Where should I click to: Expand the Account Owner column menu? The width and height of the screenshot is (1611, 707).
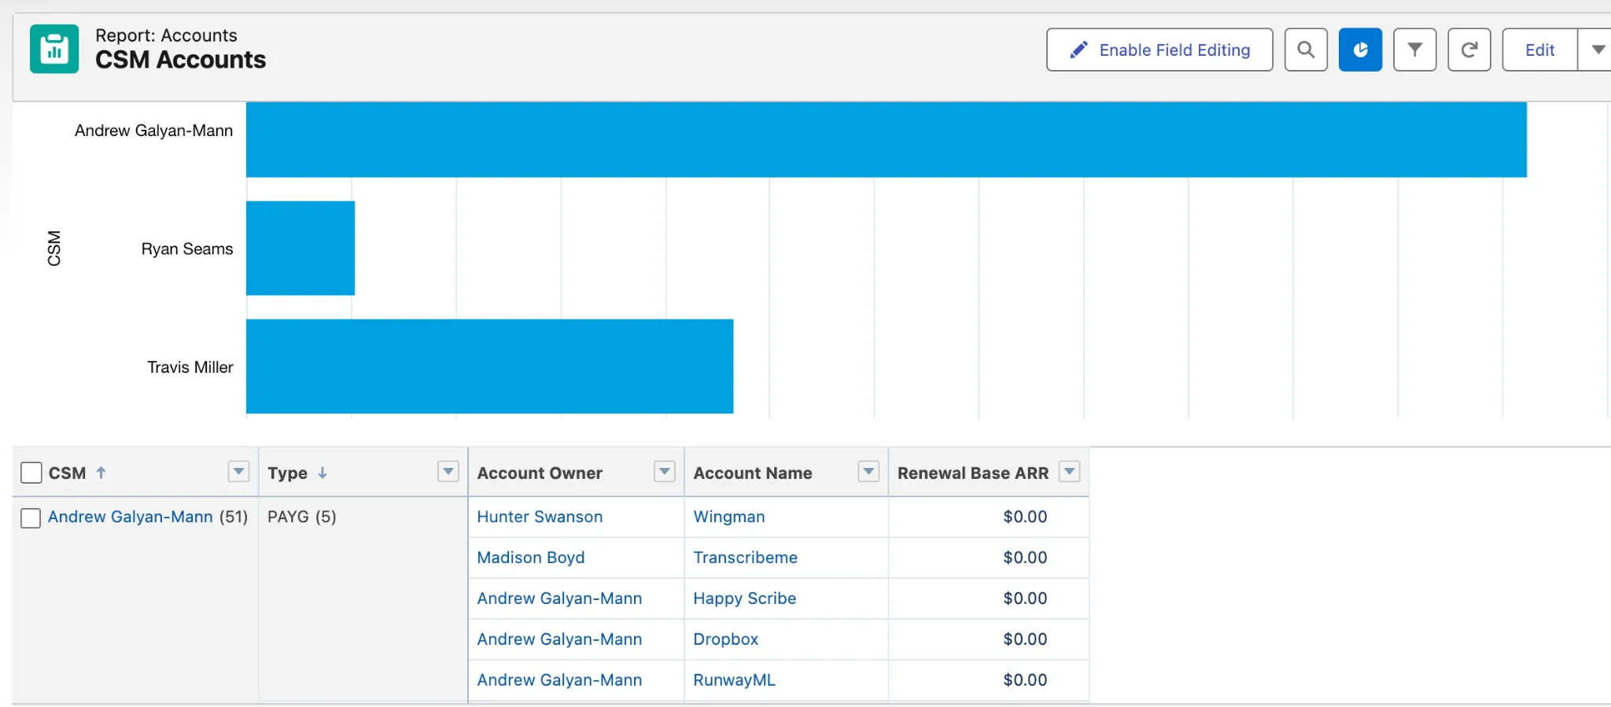[665, 472]
